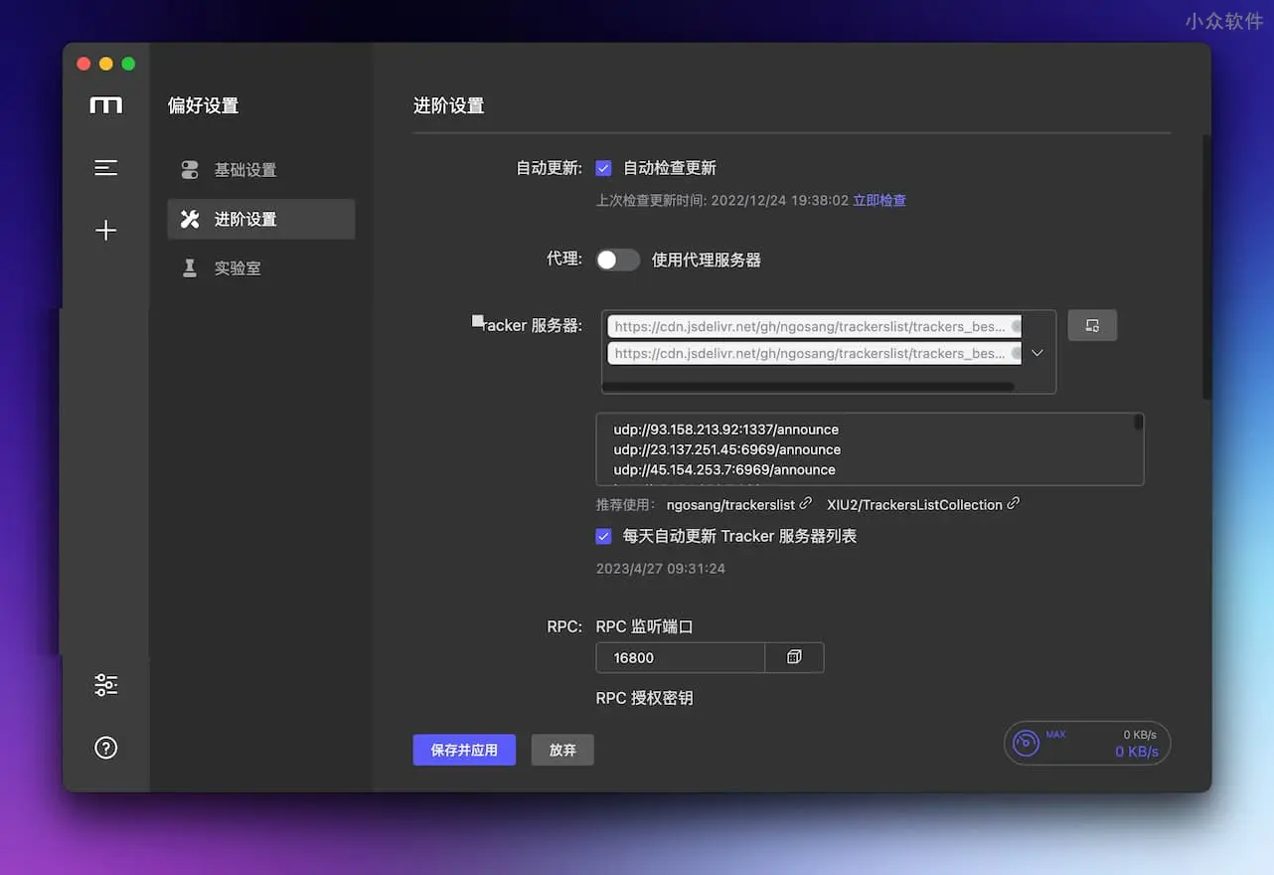Screen dimensions: 1274x875
Task: Expand the Tracker server dropdown
Action: coord(1036,352)
